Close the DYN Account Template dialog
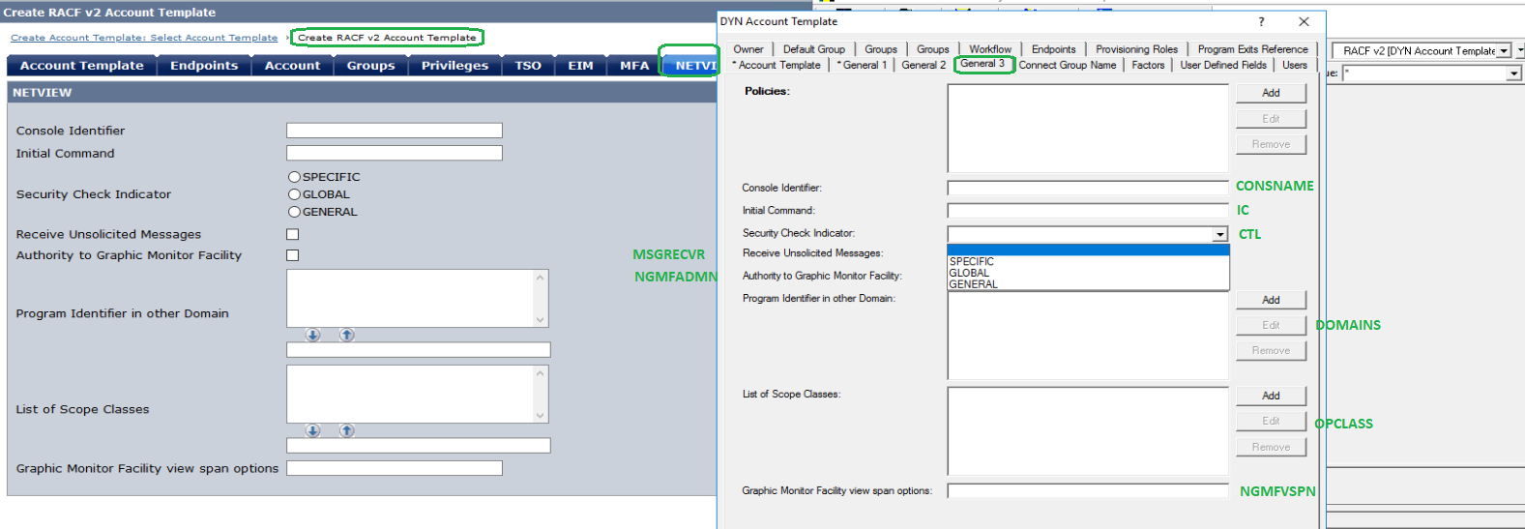Image resolution: width=1525 pixels, height=529 pixels. pos(1304,21)
